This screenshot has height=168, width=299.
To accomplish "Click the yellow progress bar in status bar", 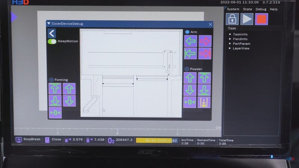I will pyautogui.click(x=156, y=140).
